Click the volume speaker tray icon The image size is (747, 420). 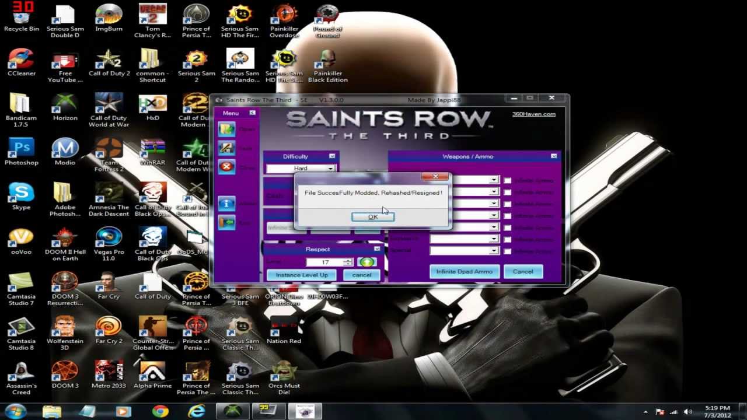tap(687, 412)
